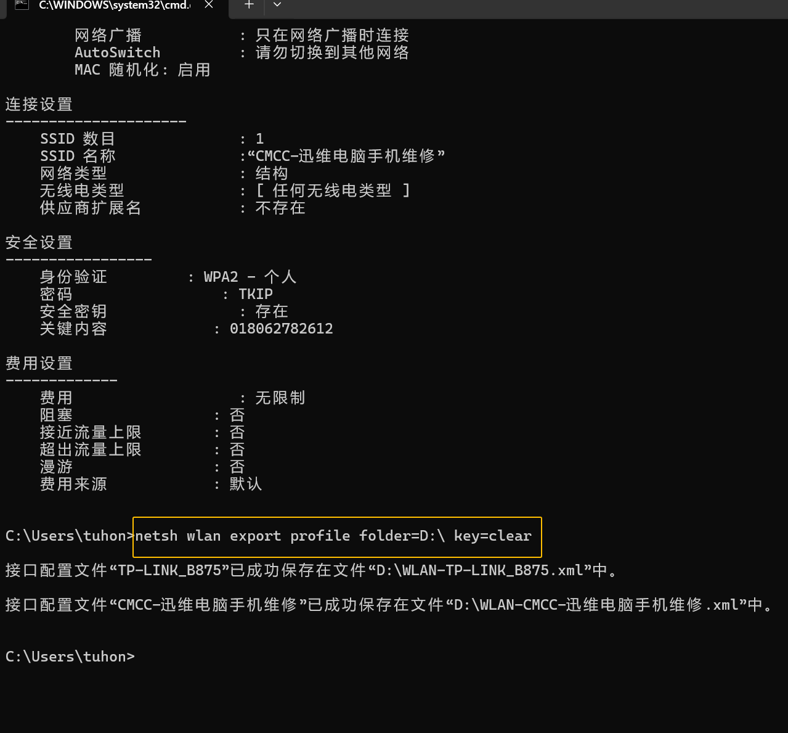Screen dimensions: 788x733
Task: Click the 无线电类型 label
Action: (x=82, y=190)
